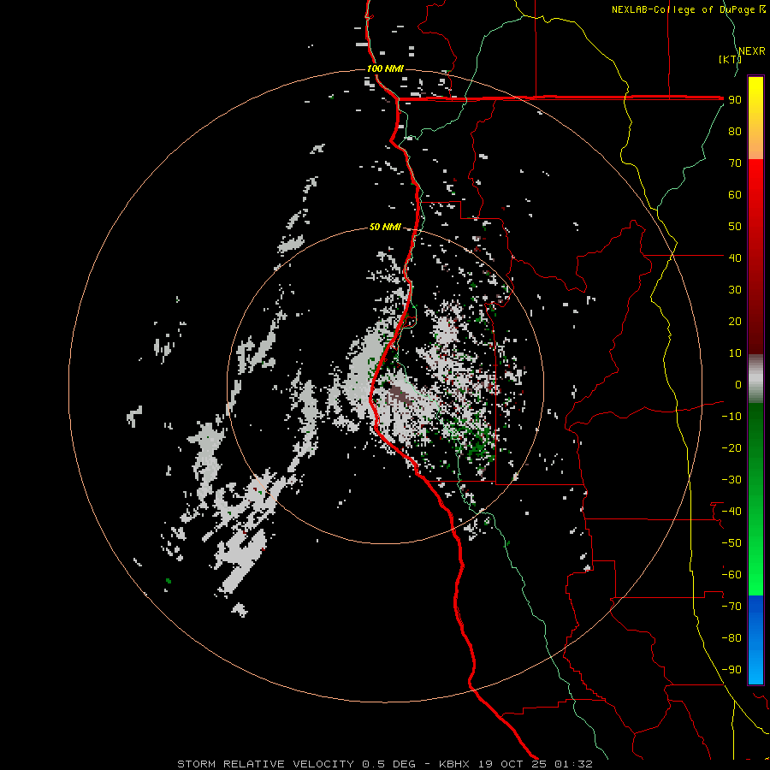Select the 70 value on velocity scale

[735, 163]
